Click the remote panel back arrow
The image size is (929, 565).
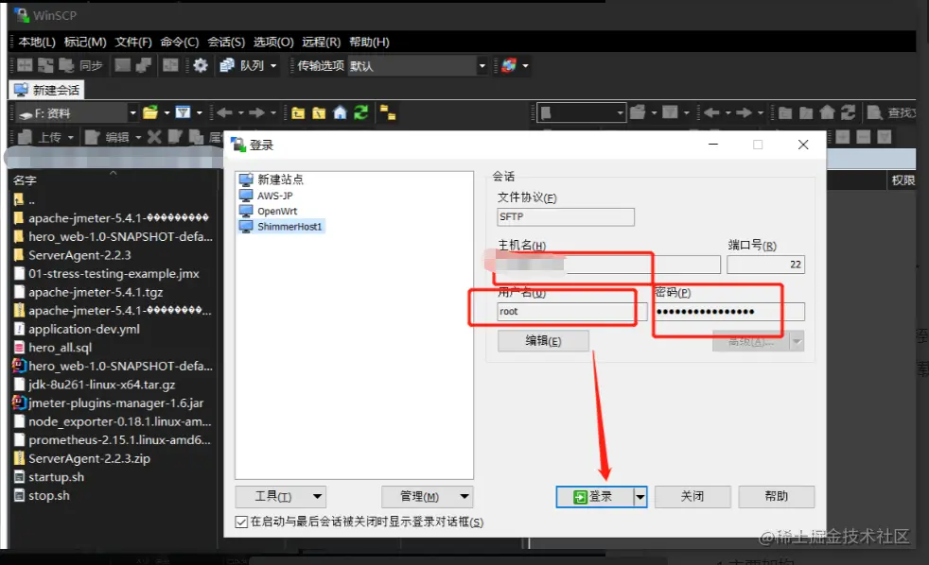711,112
